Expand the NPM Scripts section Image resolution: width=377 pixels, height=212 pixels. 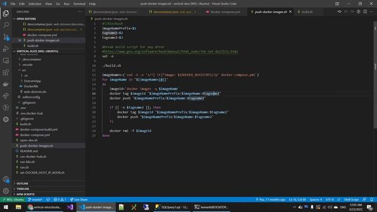click(x=49, y=194)
